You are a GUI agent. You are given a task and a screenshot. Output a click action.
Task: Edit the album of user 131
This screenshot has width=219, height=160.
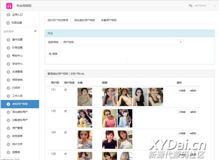[182, 91]
